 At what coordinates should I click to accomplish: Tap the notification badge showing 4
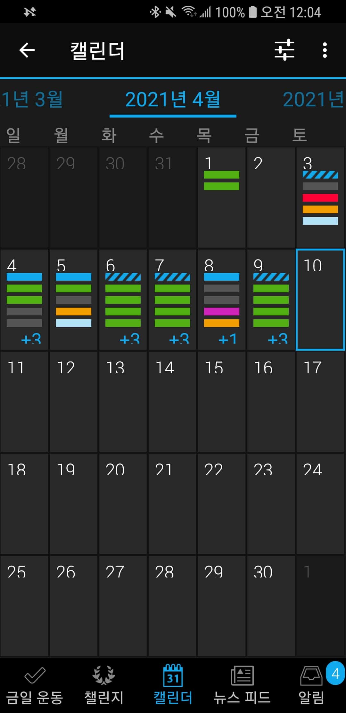[335, 673]
